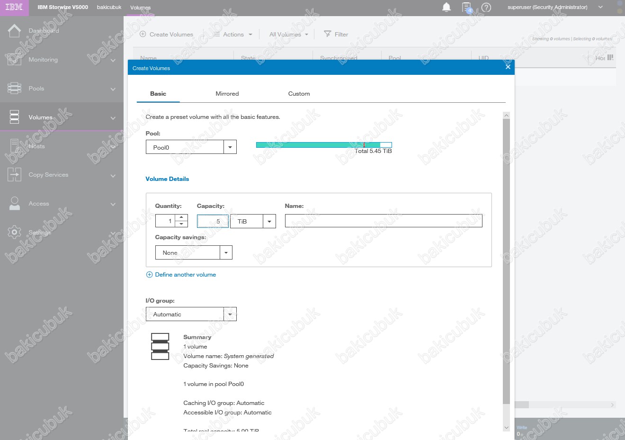The width and height of the screenshot is (625, 440).
Task: Open the Dashboard home icon
Action: pyautogui.click(x=14, y=31)
